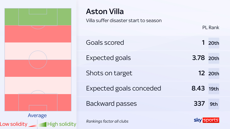Click the 19th rank badge
This screenshot has height=129, width=230.
(214, 89)
